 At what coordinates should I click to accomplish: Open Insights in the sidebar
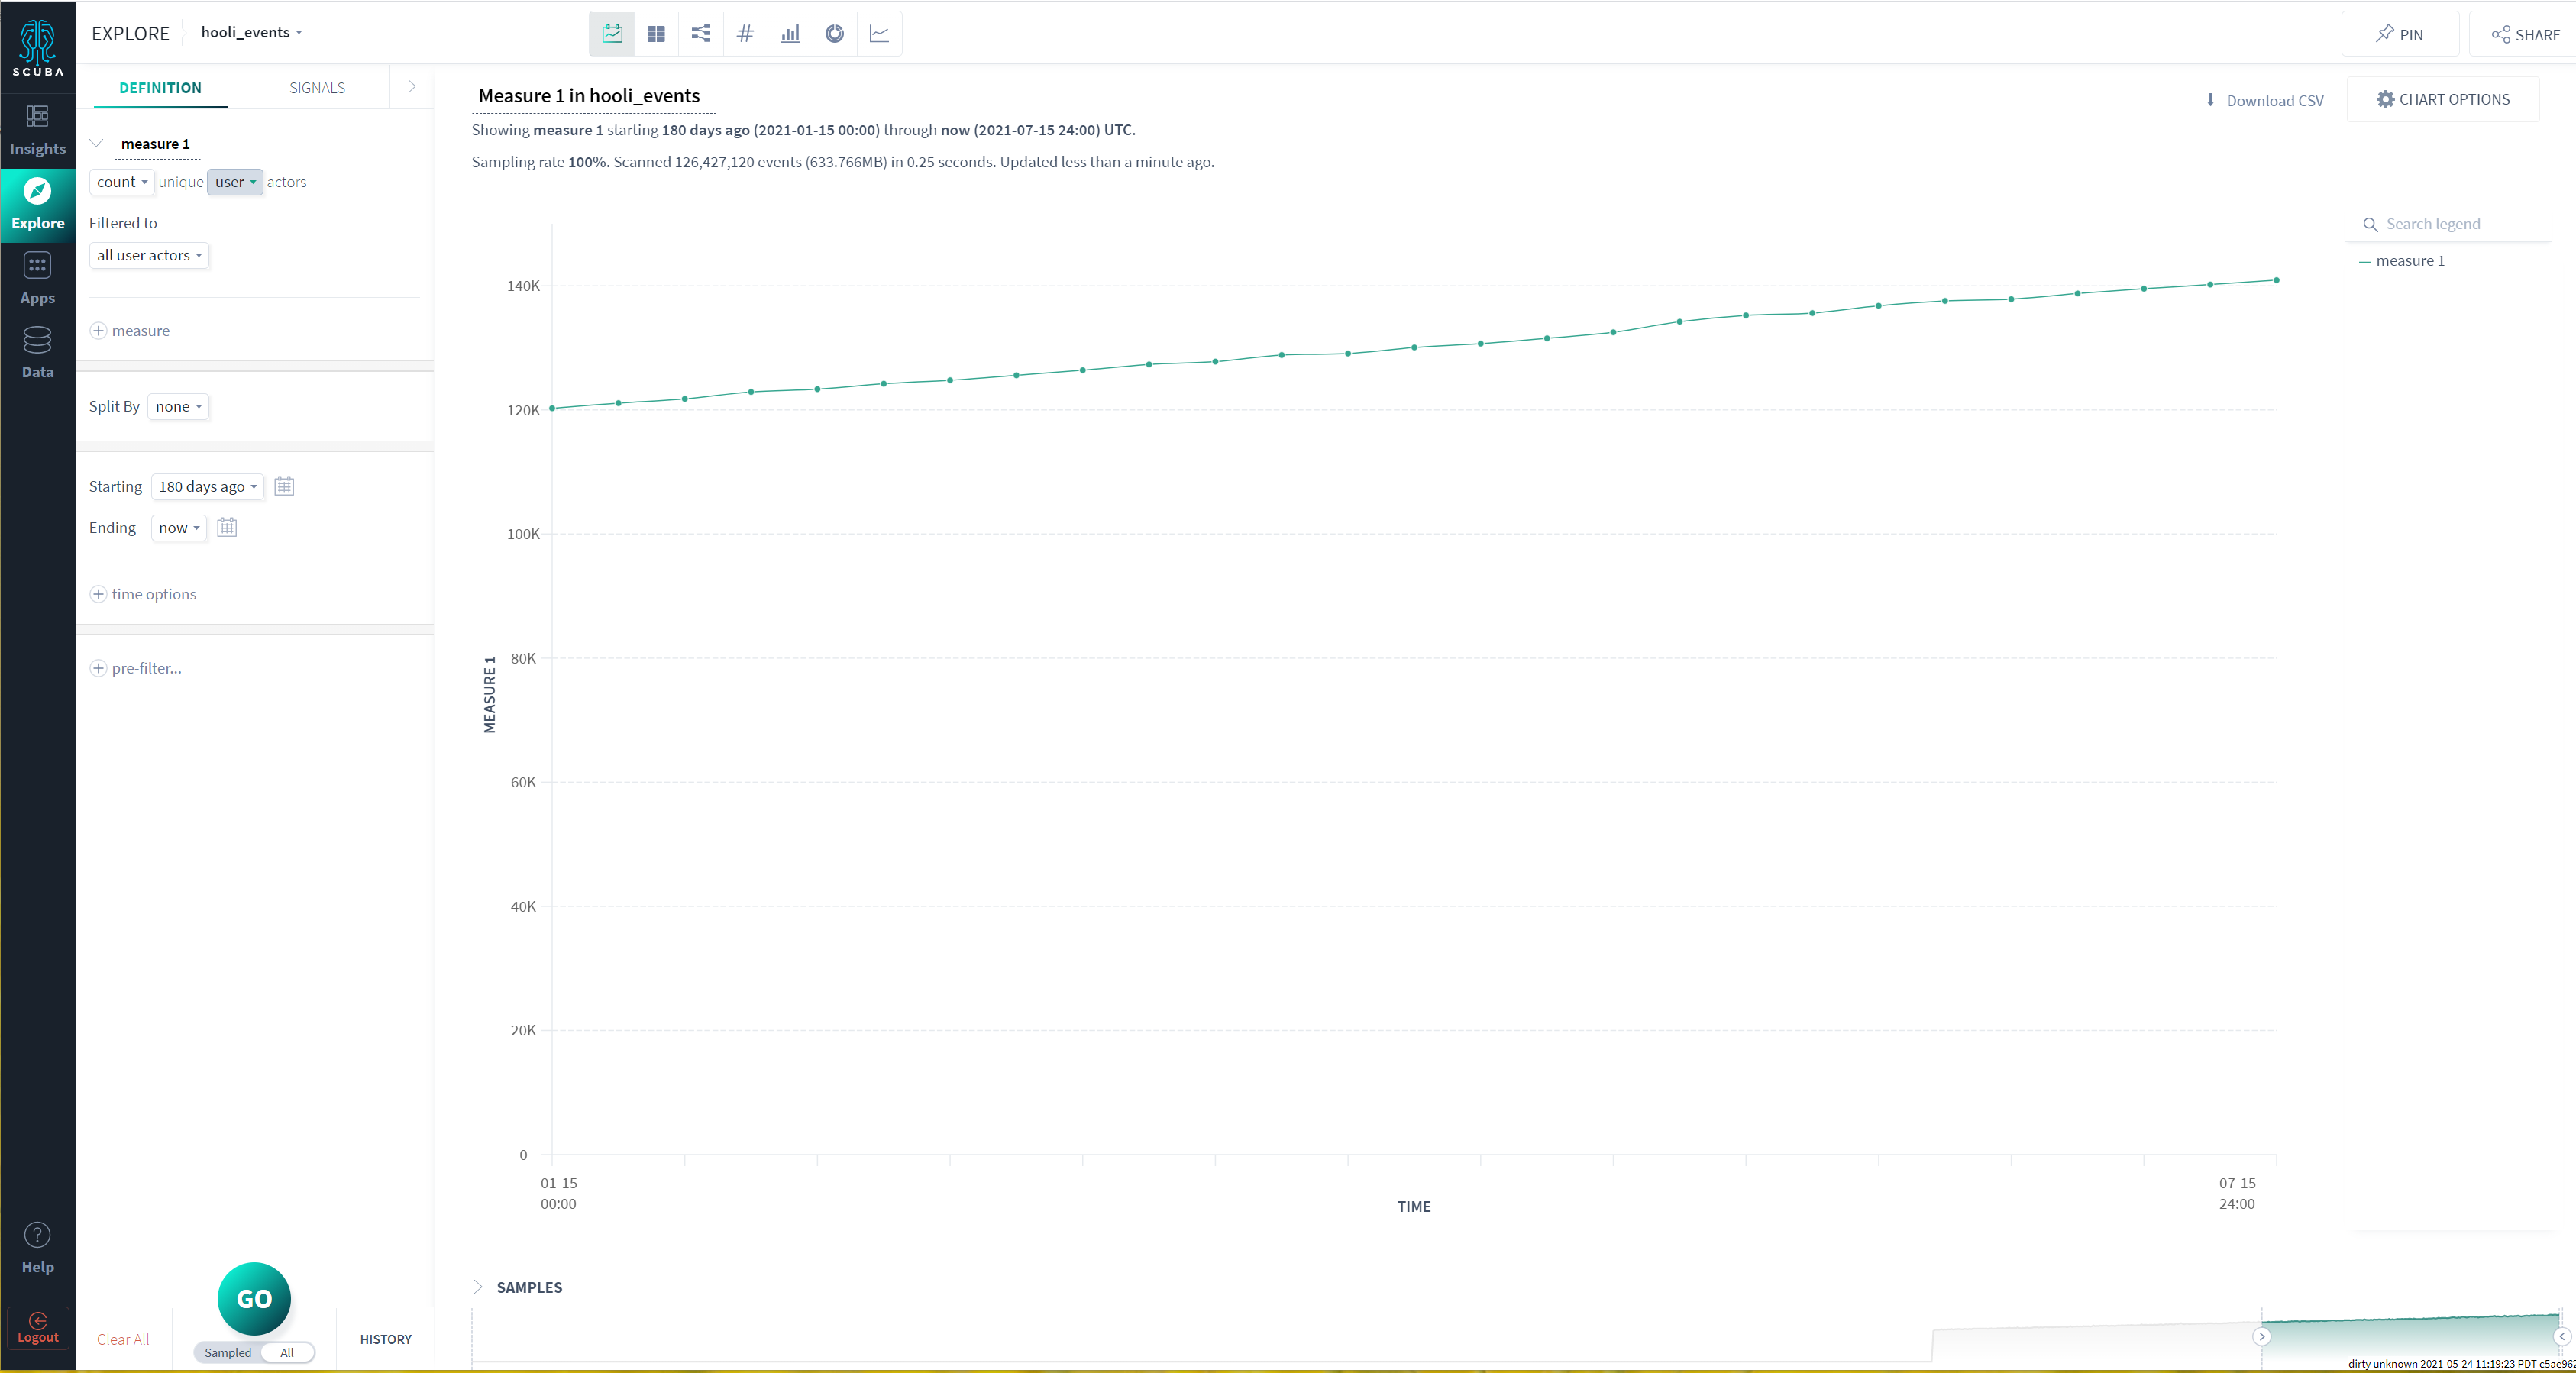pos(38,131)
